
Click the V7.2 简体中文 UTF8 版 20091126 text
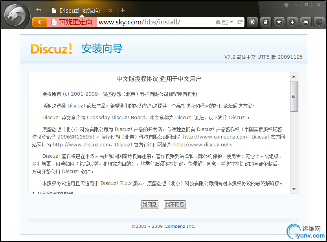263,57
